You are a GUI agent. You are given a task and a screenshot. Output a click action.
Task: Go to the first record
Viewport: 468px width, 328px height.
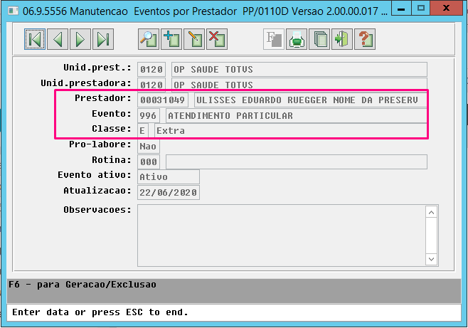(35, 39)
